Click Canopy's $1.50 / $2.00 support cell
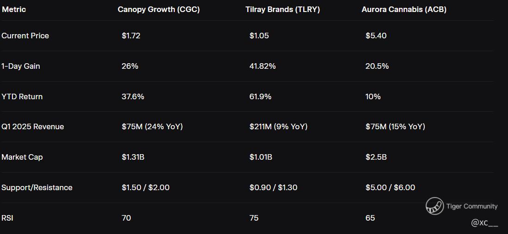Viewport: 508px width, 234px height. 145,187
